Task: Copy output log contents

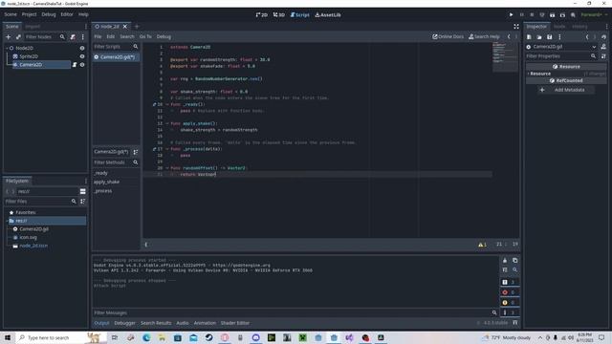Action: (x=514, y=260)
